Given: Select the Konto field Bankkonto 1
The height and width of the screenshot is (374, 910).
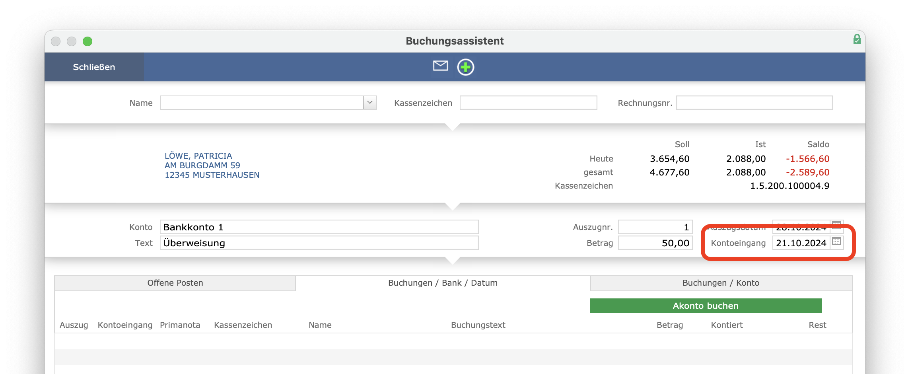Looking at the screenshot, I should (x=319, y=227).
